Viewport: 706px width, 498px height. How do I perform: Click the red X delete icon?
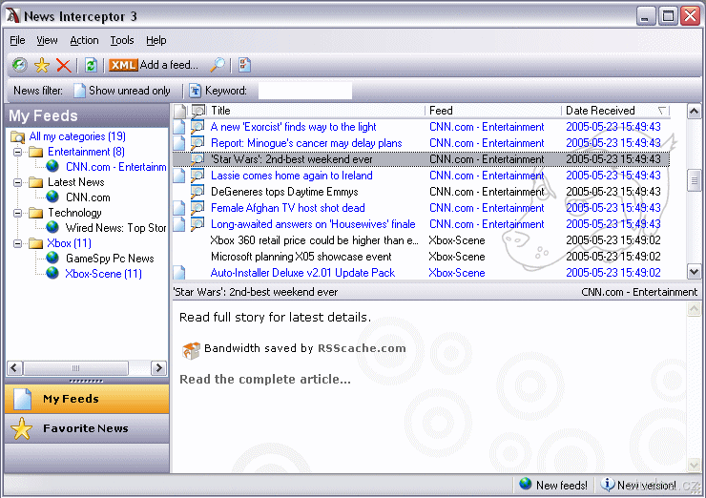point(63,65)
